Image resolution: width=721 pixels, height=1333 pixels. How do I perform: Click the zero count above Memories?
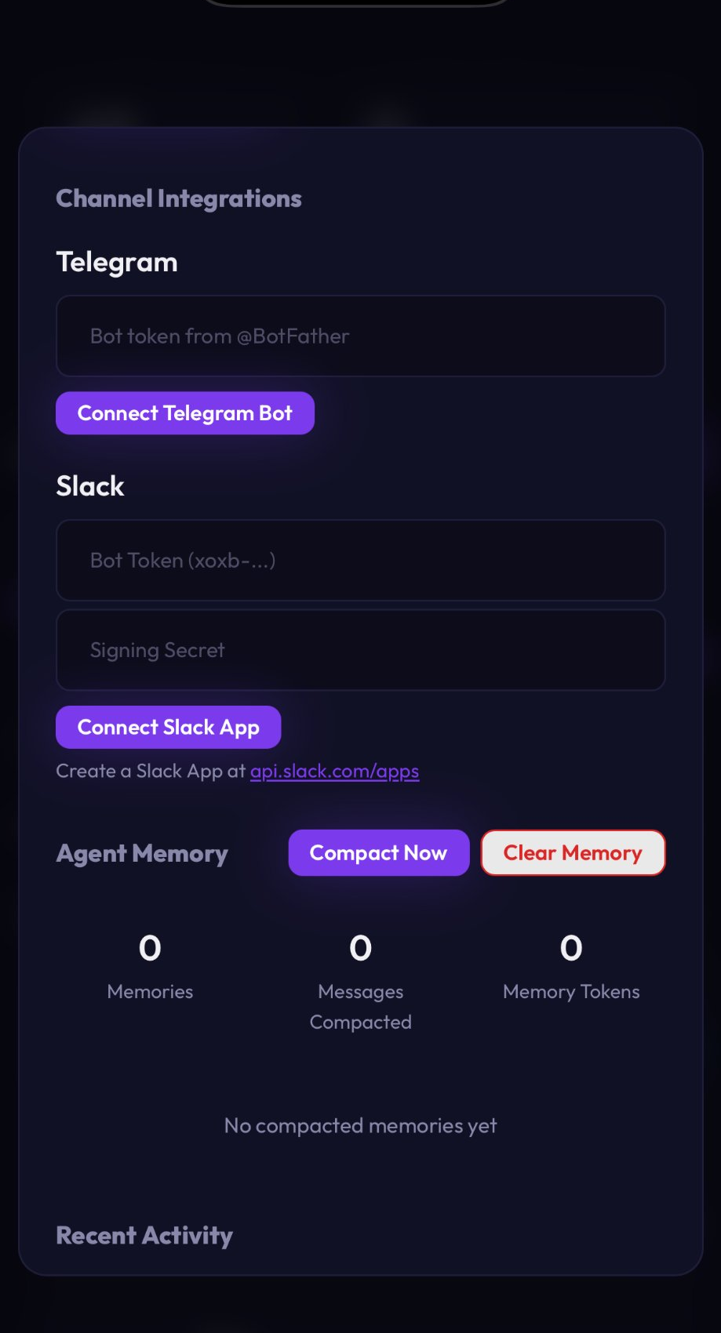[150, 949]
